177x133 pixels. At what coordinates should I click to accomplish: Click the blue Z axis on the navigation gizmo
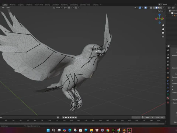pyautogui.click(x=159, y=15)
